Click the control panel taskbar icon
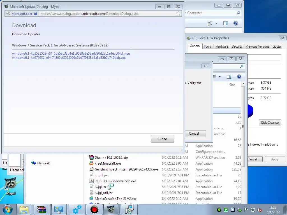The width and height of the screenshot is (287, 215). coord(59,209)
